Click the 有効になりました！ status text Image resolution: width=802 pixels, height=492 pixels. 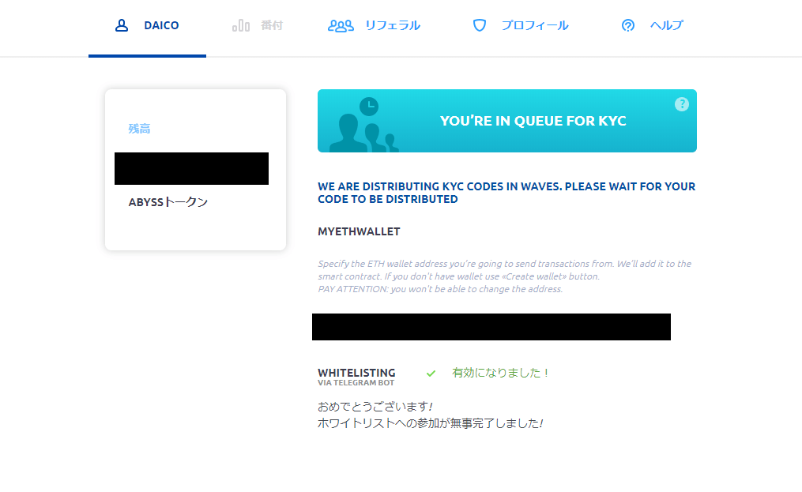point(501,373)
